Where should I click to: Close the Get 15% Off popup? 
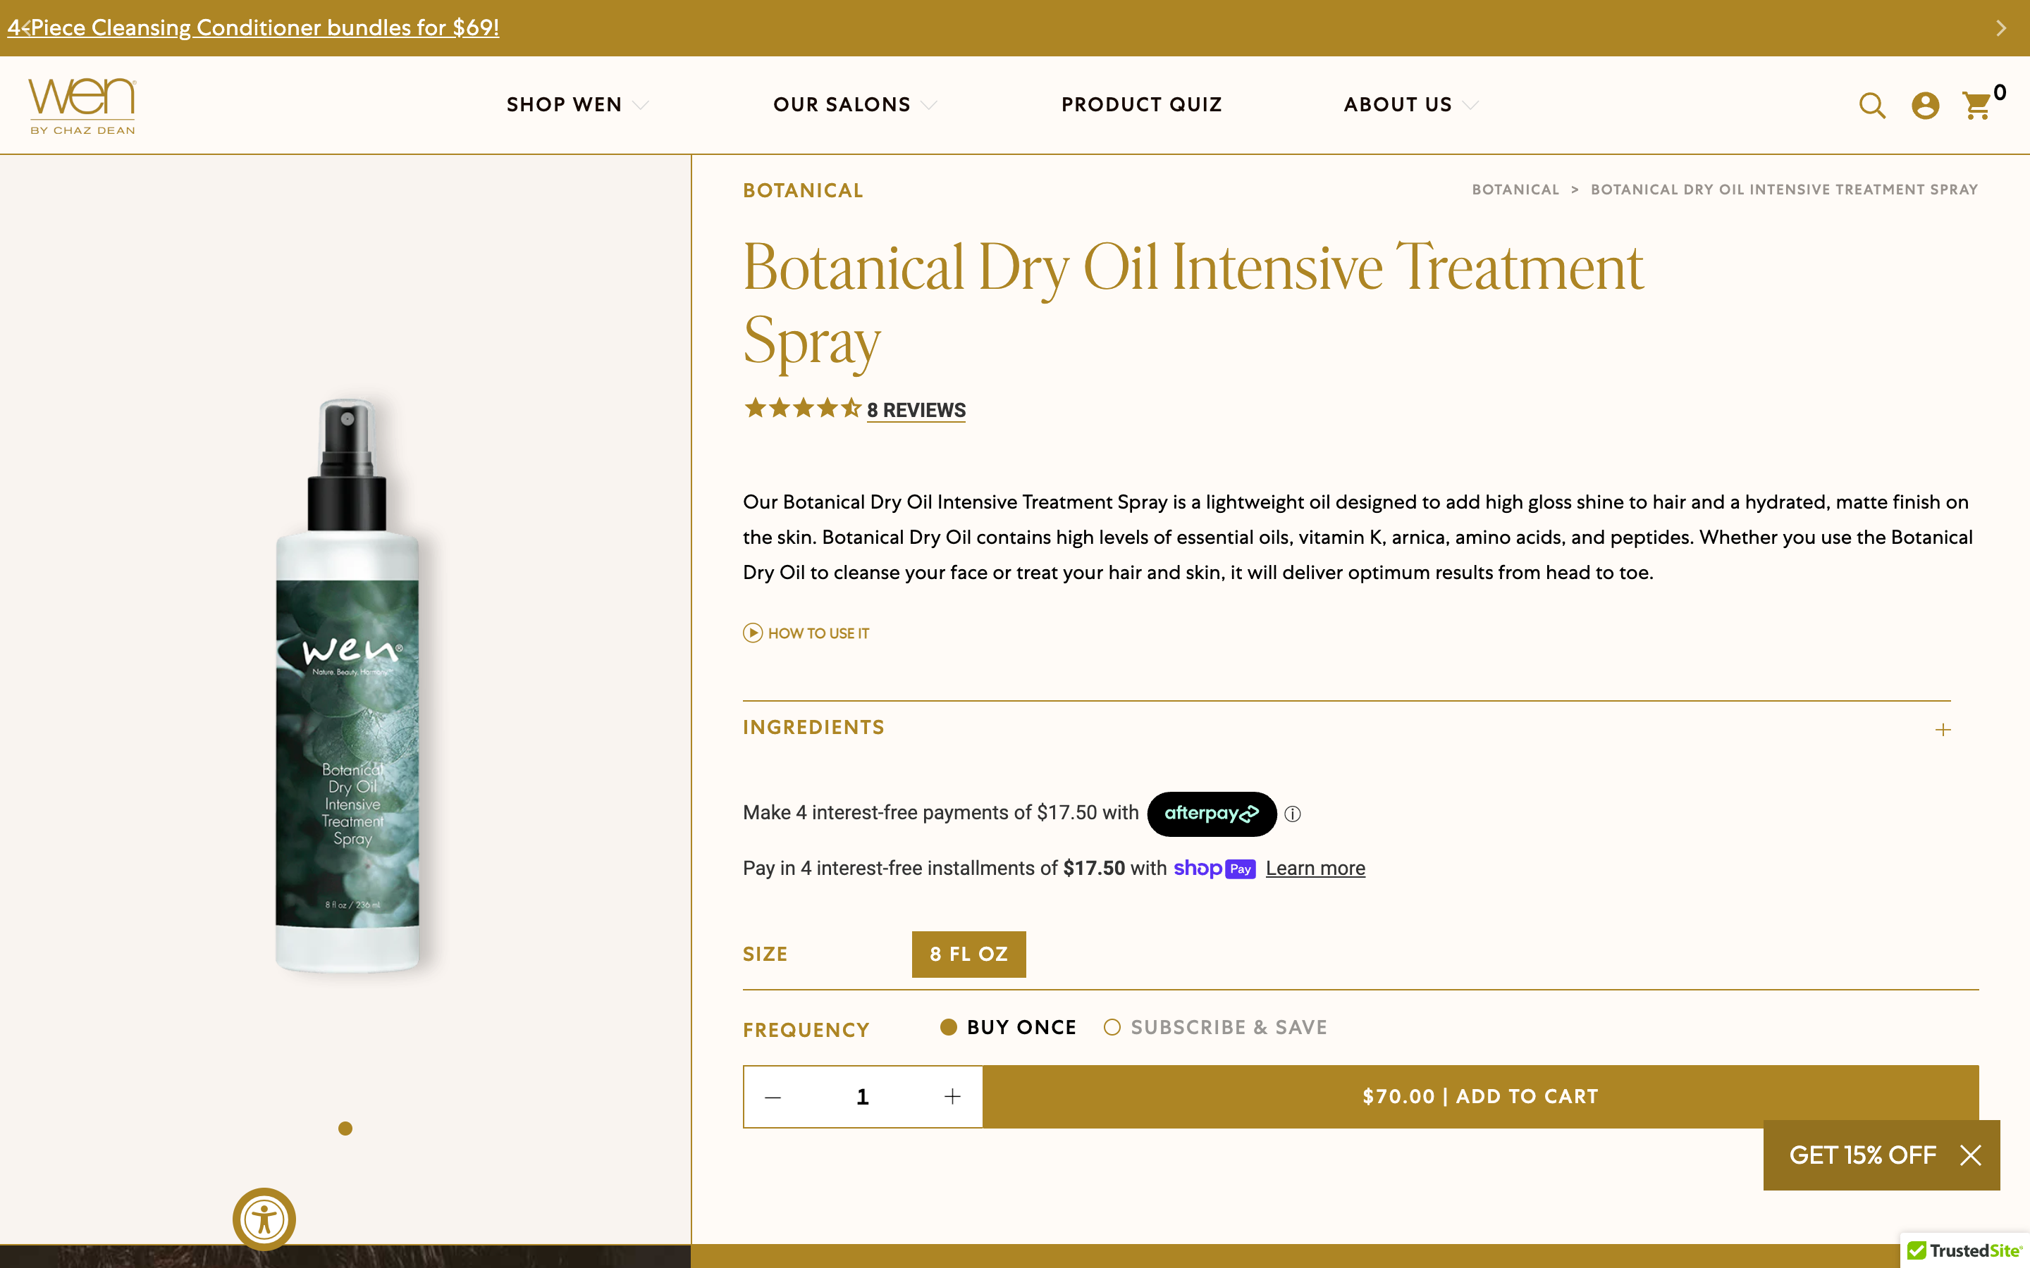click(x=1971, y=1155)
